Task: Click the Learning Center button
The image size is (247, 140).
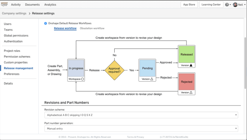Action: coord(211,5)
